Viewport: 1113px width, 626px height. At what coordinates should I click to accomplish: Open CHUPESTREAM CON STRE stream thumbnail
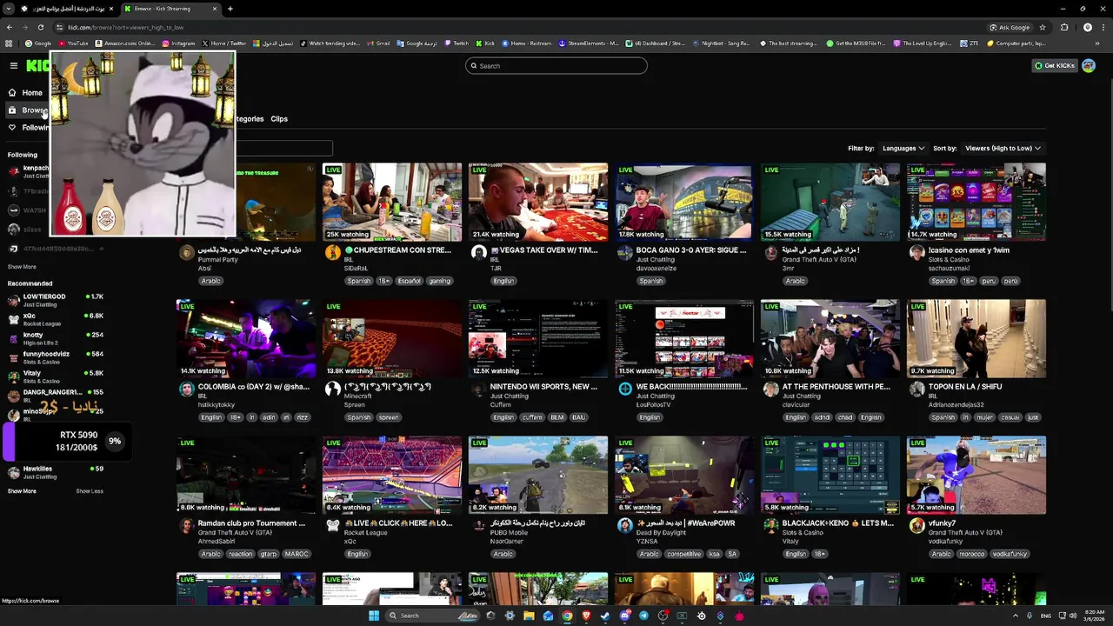click(x=392, y=202)
